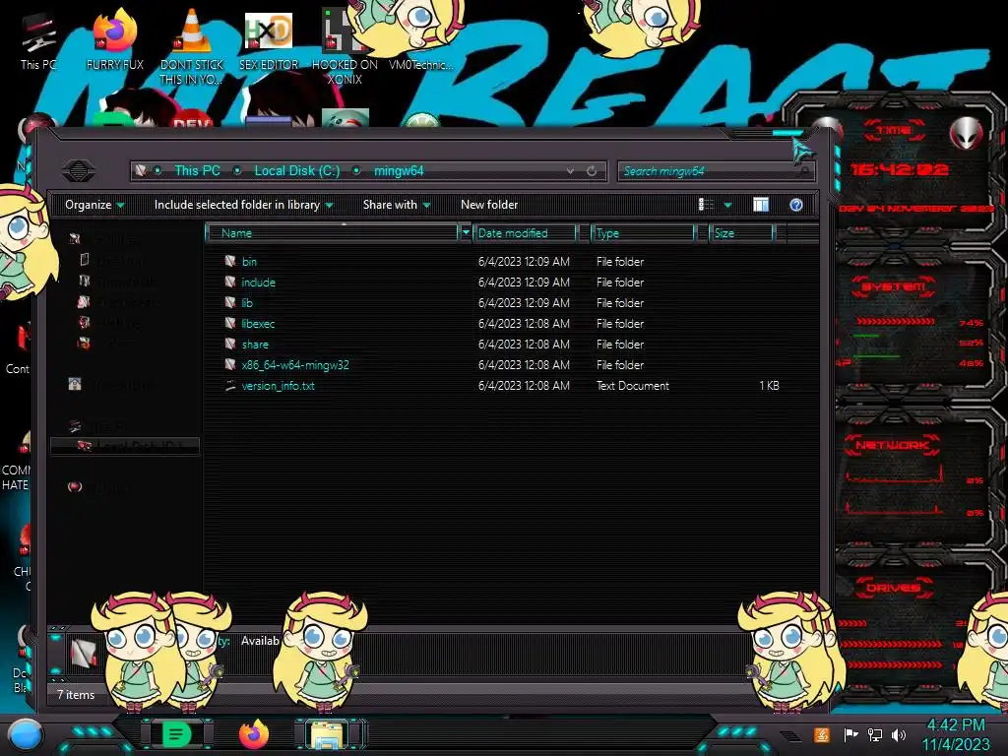Click This PC in the address breadcrumb

click(x=197, y=171)
